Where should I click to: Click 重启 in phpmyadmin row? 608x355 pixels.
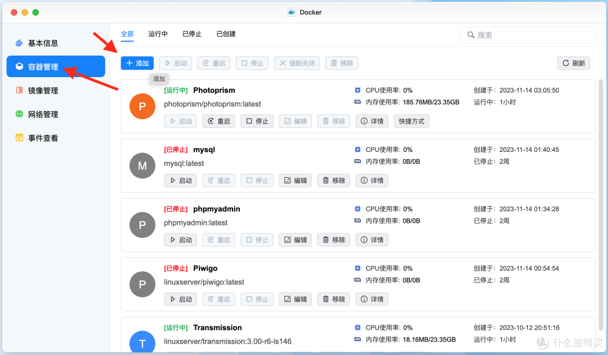tap(218, 240)
